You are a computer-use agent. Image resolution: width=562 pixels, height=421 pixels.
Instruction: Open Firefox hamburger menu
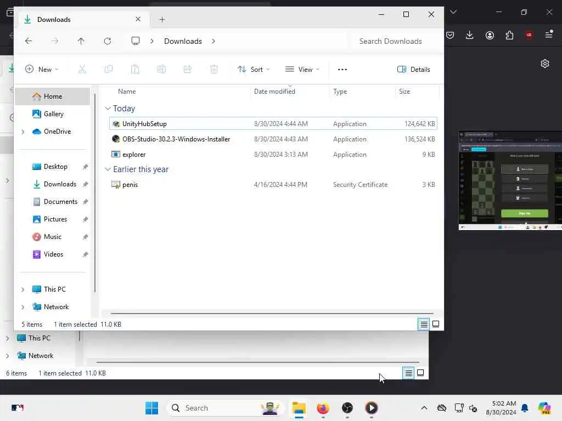pos(549,35)
